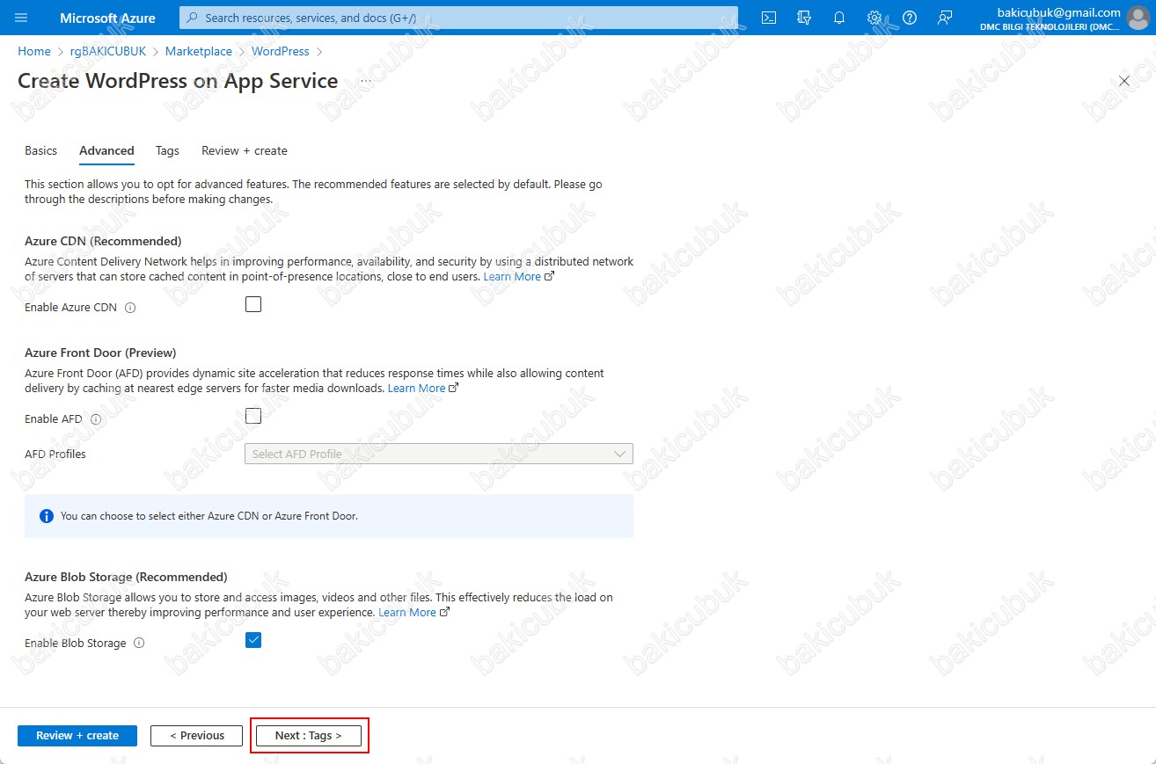Open the Azure portal hamburger menu
The height and width of the screenshot is (764, 1156).
pos(22,18)
